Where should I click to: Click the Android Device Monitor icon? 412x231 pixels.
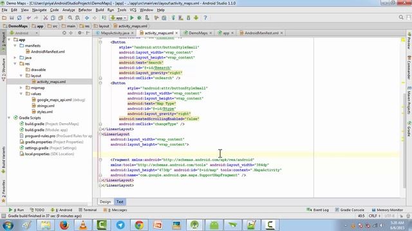[x=196, y=18]
